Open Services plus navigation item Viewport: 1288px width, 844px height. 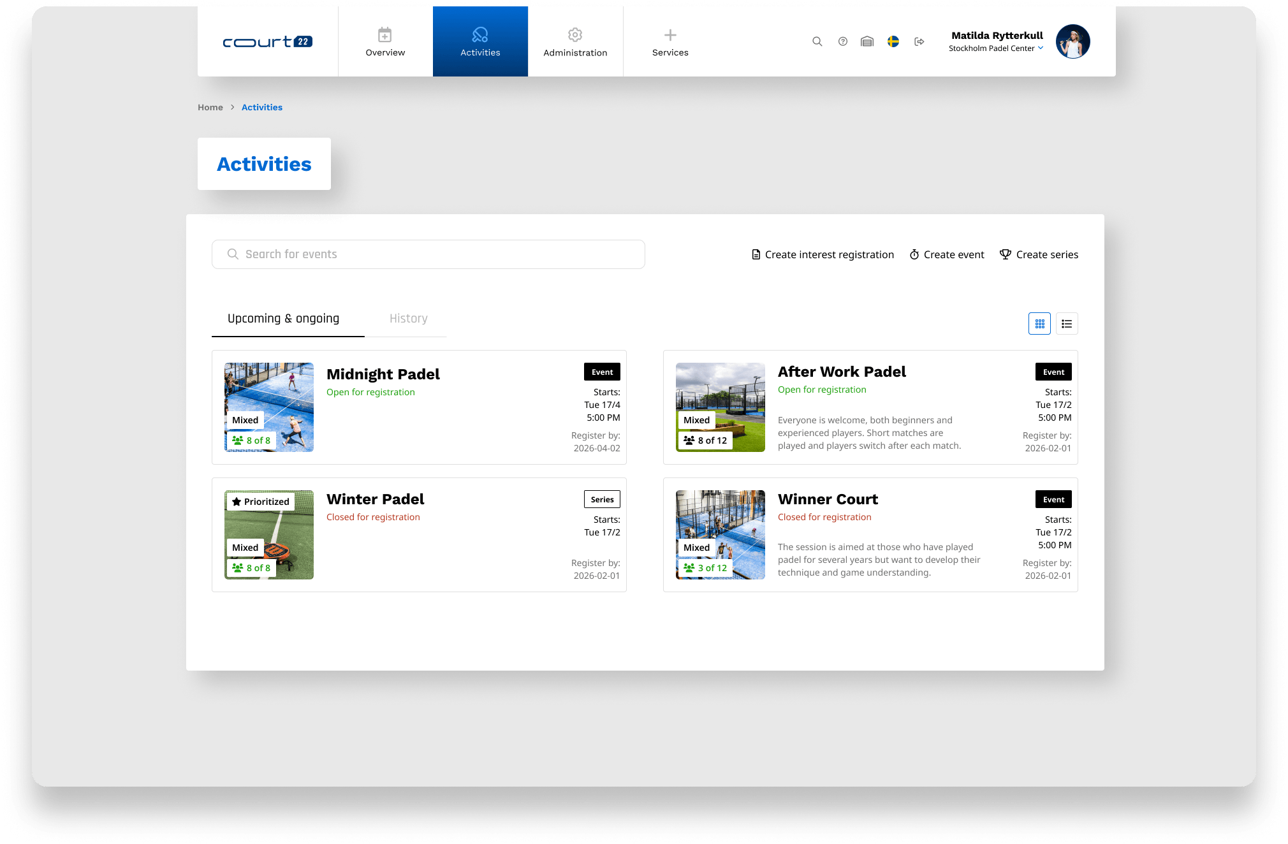pyautogui.click(x=670, y=42)
